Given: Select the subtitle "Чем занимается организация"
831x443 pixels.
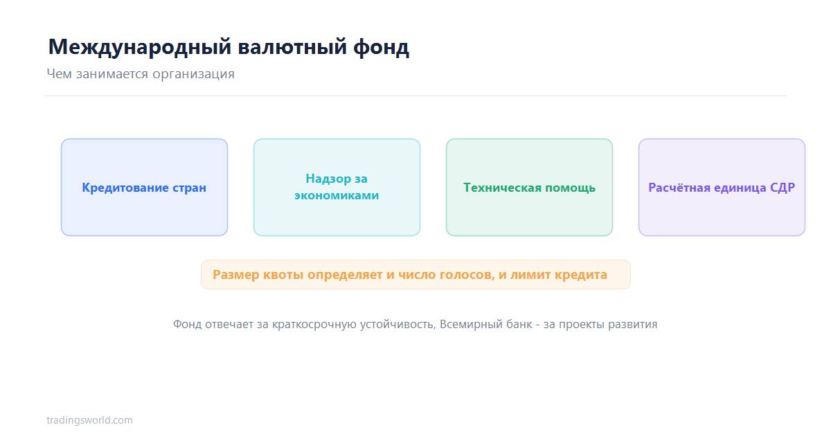Looking at the screenshot, I should point(141,74).
